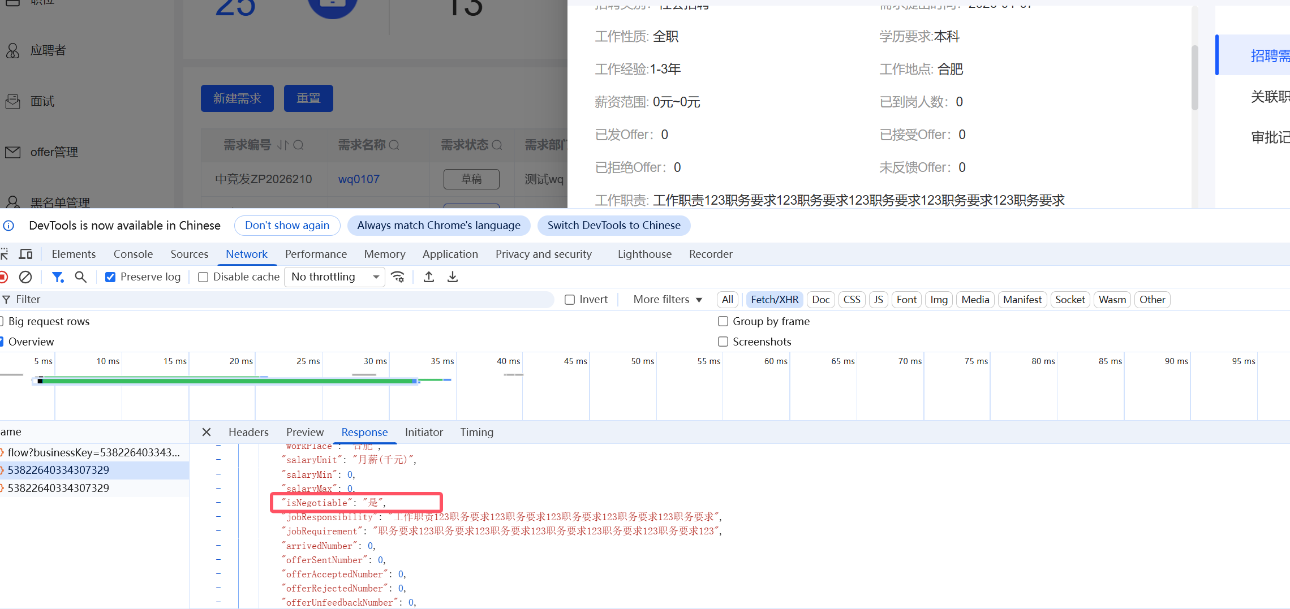Screen dimensions: 1290x609
Task: Check the Invert filter checkbox
Action: click(570, 300)
